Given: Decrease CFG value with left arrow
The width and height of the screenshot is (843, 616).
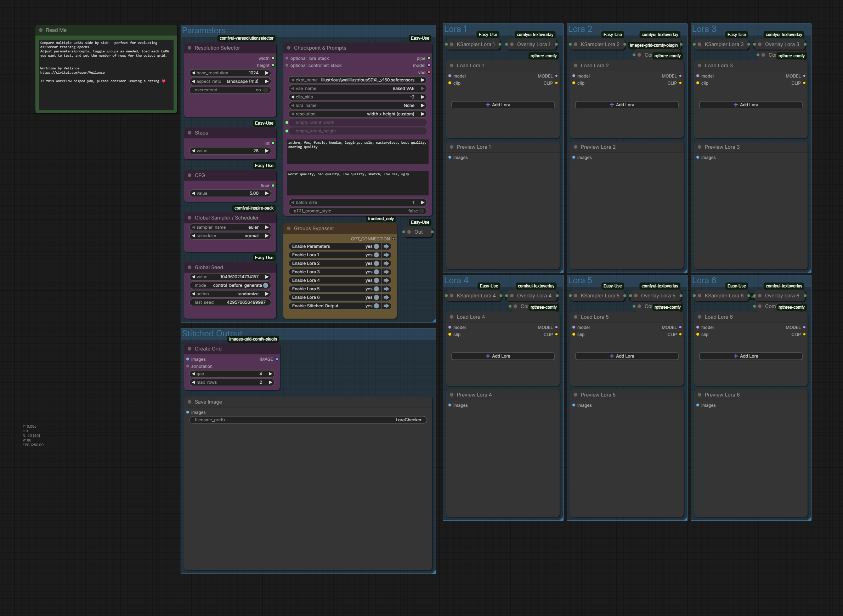Looking at the screenshot, I should point(193,193).
